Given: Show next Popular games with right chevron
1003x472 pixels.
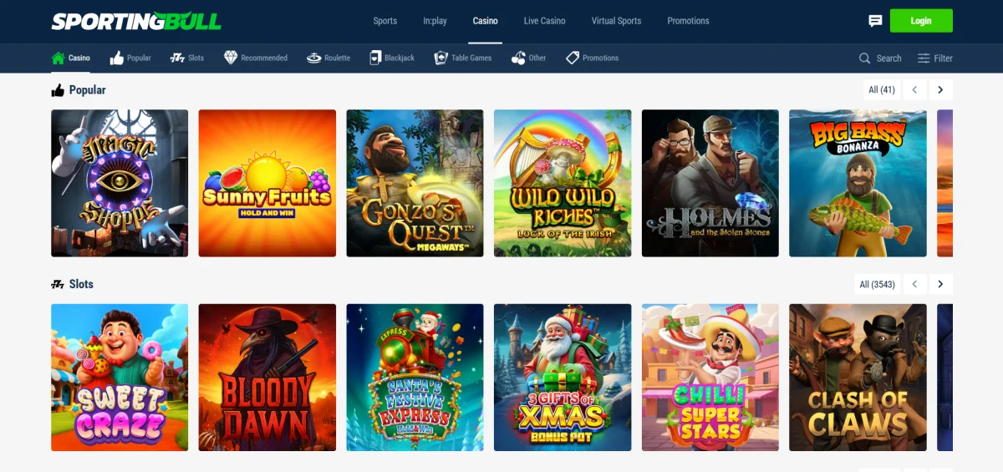Looking at the screenshot, I should tap(940, 90).
